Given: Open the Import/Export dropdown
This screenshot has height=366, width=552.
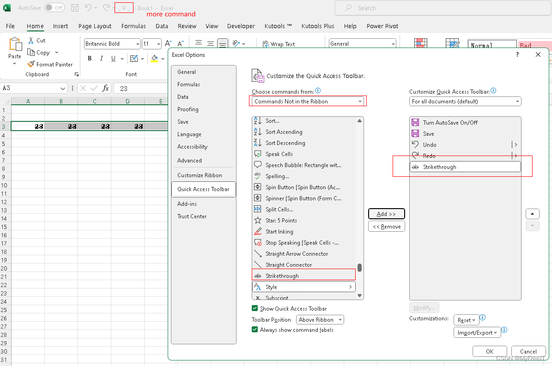Looking at the screenshot, I should pyautogui.click(x=477, y=333).
